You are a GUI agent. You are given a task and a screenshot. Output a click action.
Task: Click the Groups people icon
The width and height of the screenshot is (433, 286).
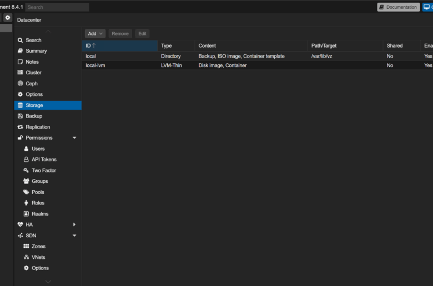coord(26,181)
